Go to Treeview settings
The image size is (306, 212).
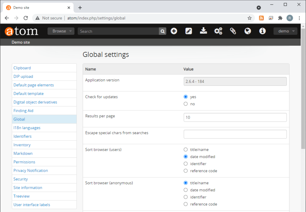point(44,196)
